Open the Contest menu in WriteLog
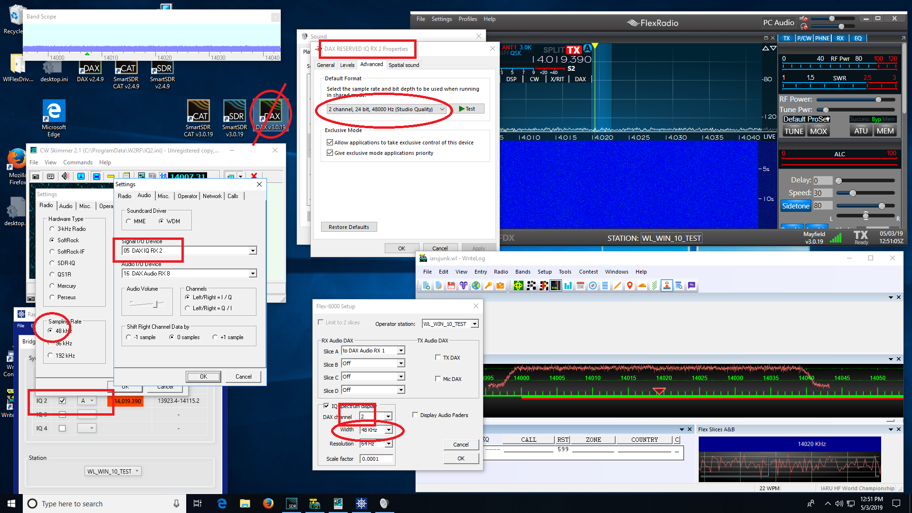This screenshot has width=912, height=513. click(588, 272)
